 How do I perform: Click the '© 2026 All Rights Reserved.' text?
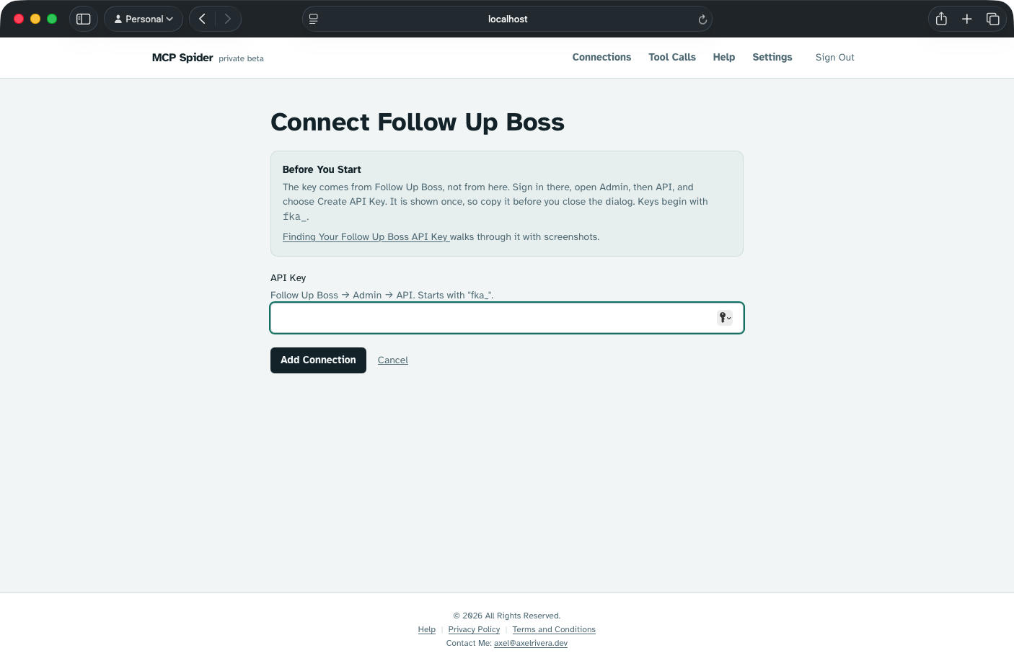click(507, 616)
